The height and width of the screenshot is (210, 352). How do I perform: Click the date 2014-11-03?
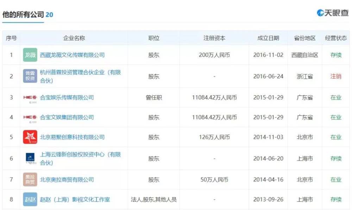(x=268, y=137)
